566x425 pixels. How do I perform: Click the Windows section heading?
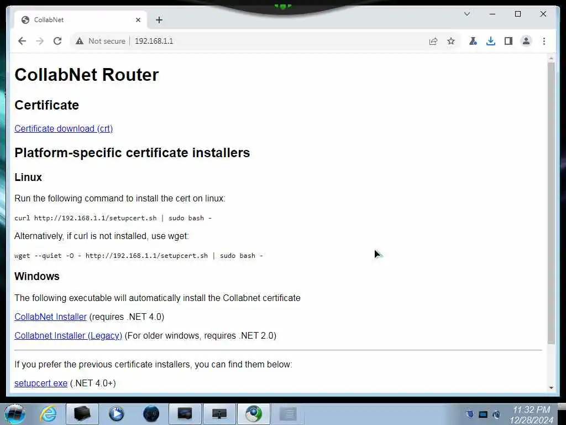pyautogui.click(x=37, y=276)
